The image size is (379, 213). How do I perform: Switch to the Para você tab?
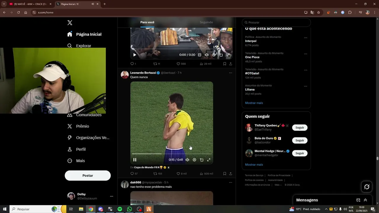(147, 22)
